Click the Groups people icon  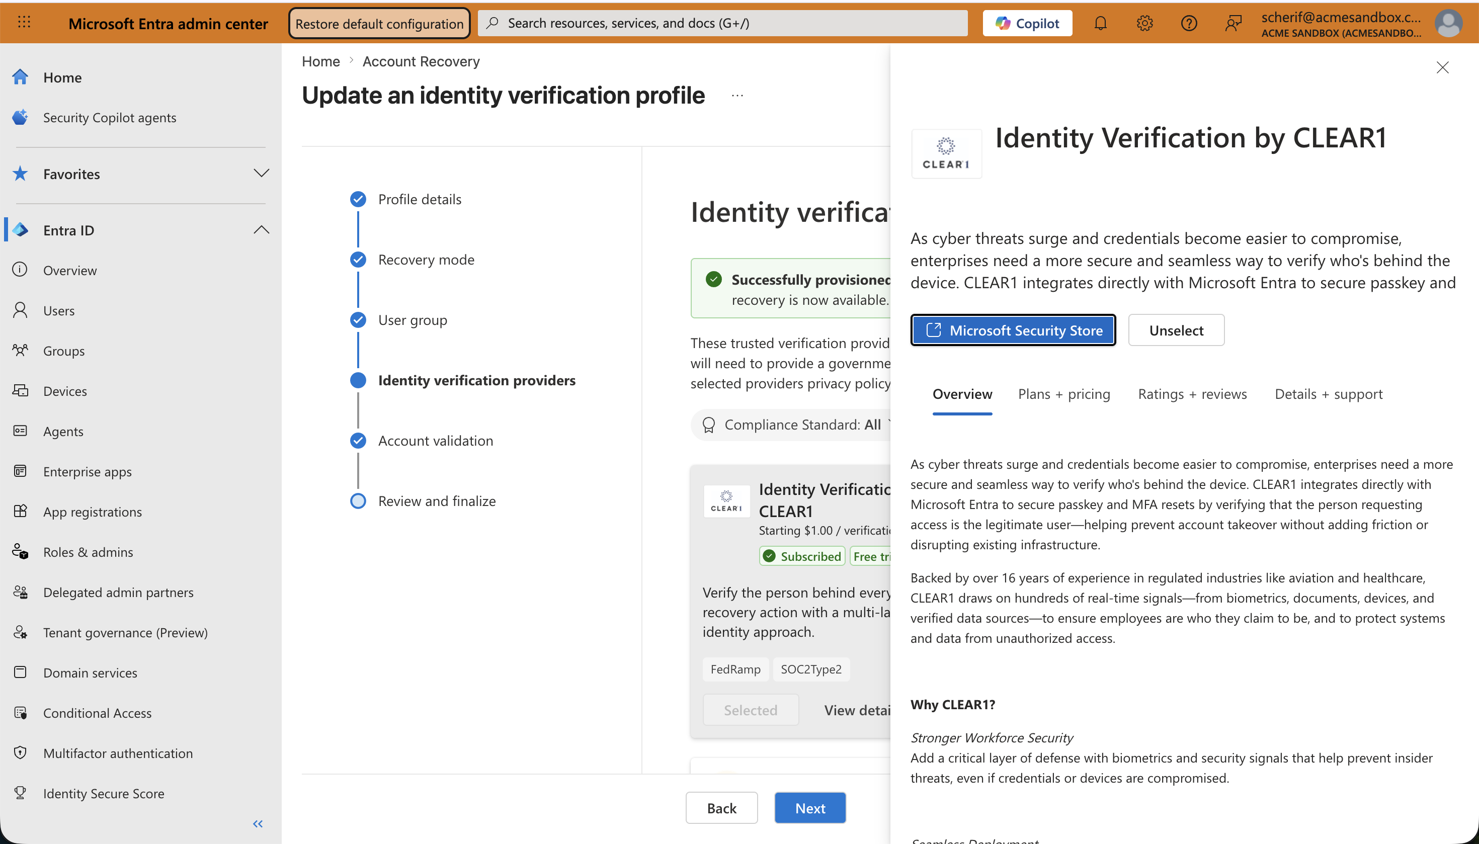20,350
